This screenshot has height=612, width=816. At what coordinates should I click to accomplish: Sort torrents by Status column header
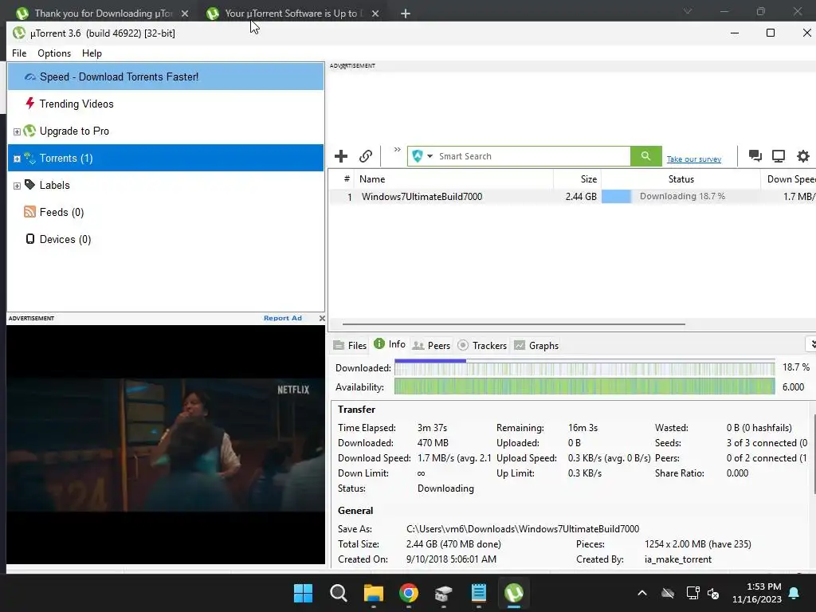pos(681,179)
